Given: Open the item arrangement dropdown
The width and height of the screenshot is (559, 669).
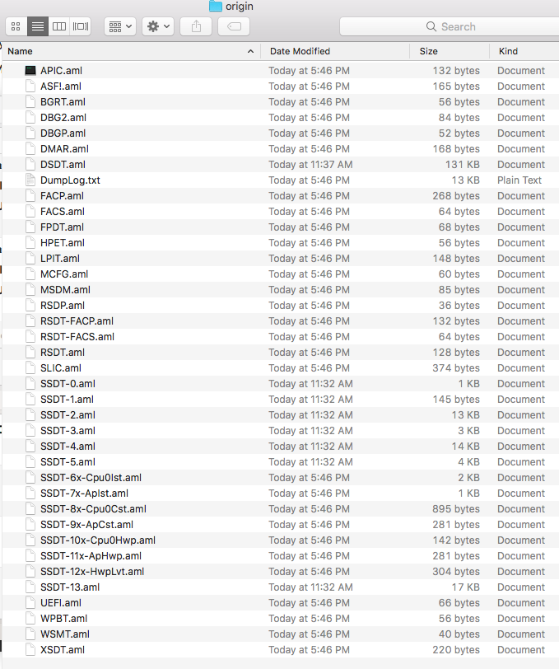Looking at the screenshot, I should (120, 26).
